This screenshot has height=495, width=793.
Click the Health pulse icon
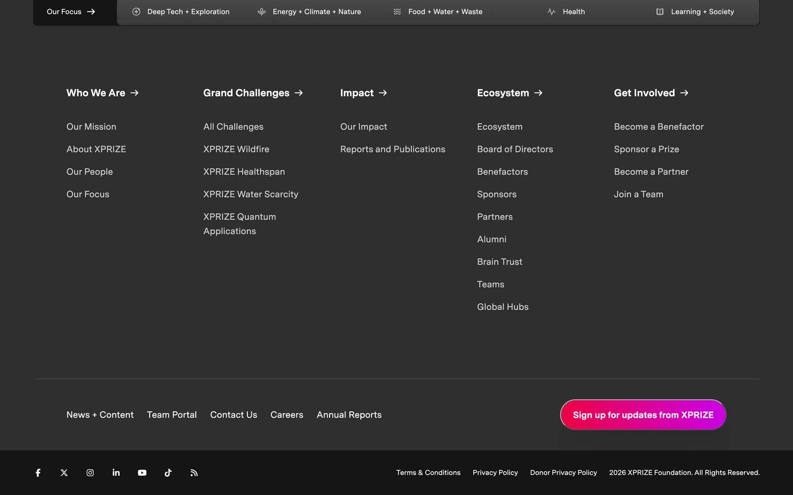pyautogui.click(x=552, y=11)
